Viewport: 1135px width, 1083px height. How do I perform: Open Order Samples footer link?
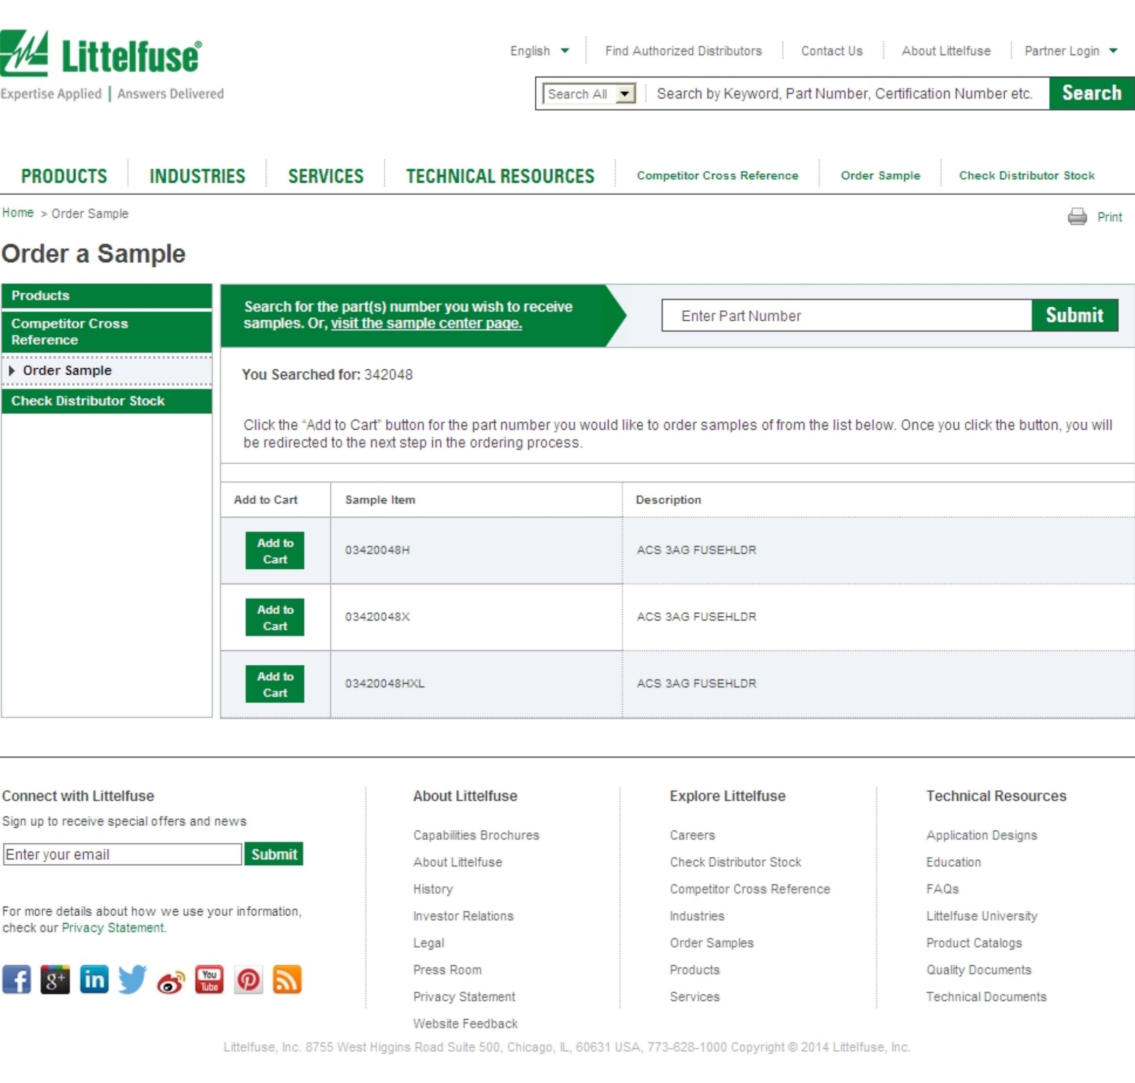pyautogui.click(x=712, y=943)
